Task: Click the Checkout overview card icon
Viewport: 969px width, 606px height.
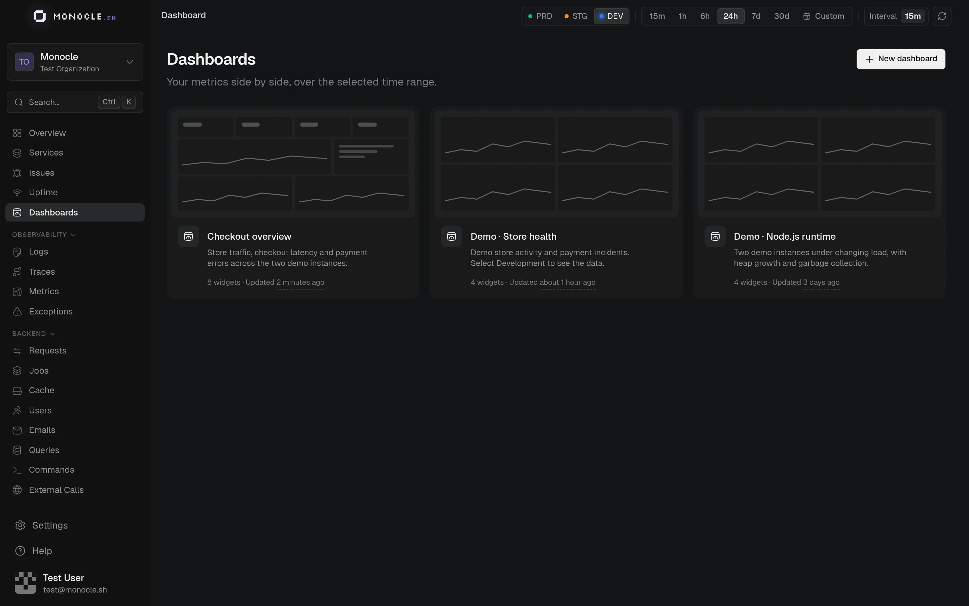Action: pyautogui.click(x=188, y=236)
